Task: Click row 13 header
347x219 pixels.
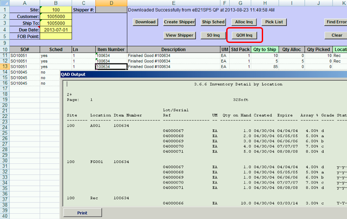Action: 4,67
